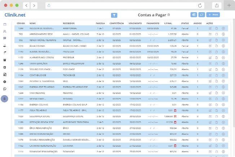235x157 pixels.
Task: Open the calendar icon in the sidebar
Action: click(5, 24)
